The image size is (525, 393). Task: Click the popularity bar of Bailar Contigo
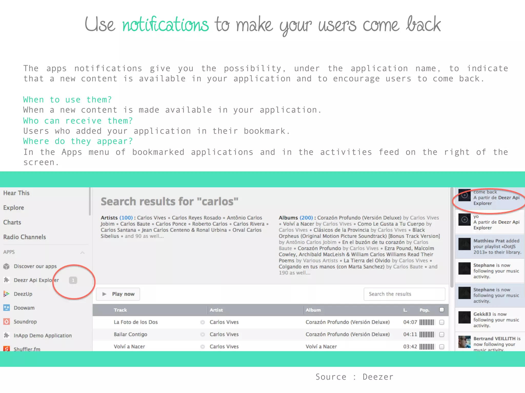(427, 334)
